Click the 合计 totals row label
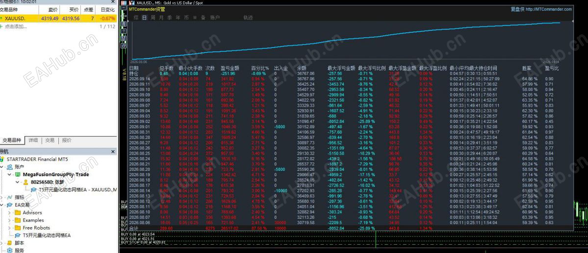This screenshot has width=588, height=253. click(134, 228)
